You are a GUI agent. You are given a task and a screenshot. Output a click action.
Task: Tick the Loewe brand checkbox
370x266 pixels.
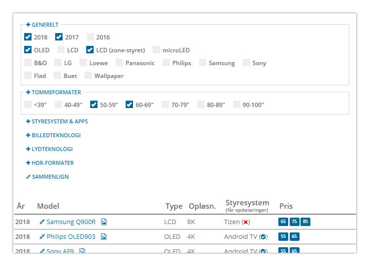(x=83, y=62)
